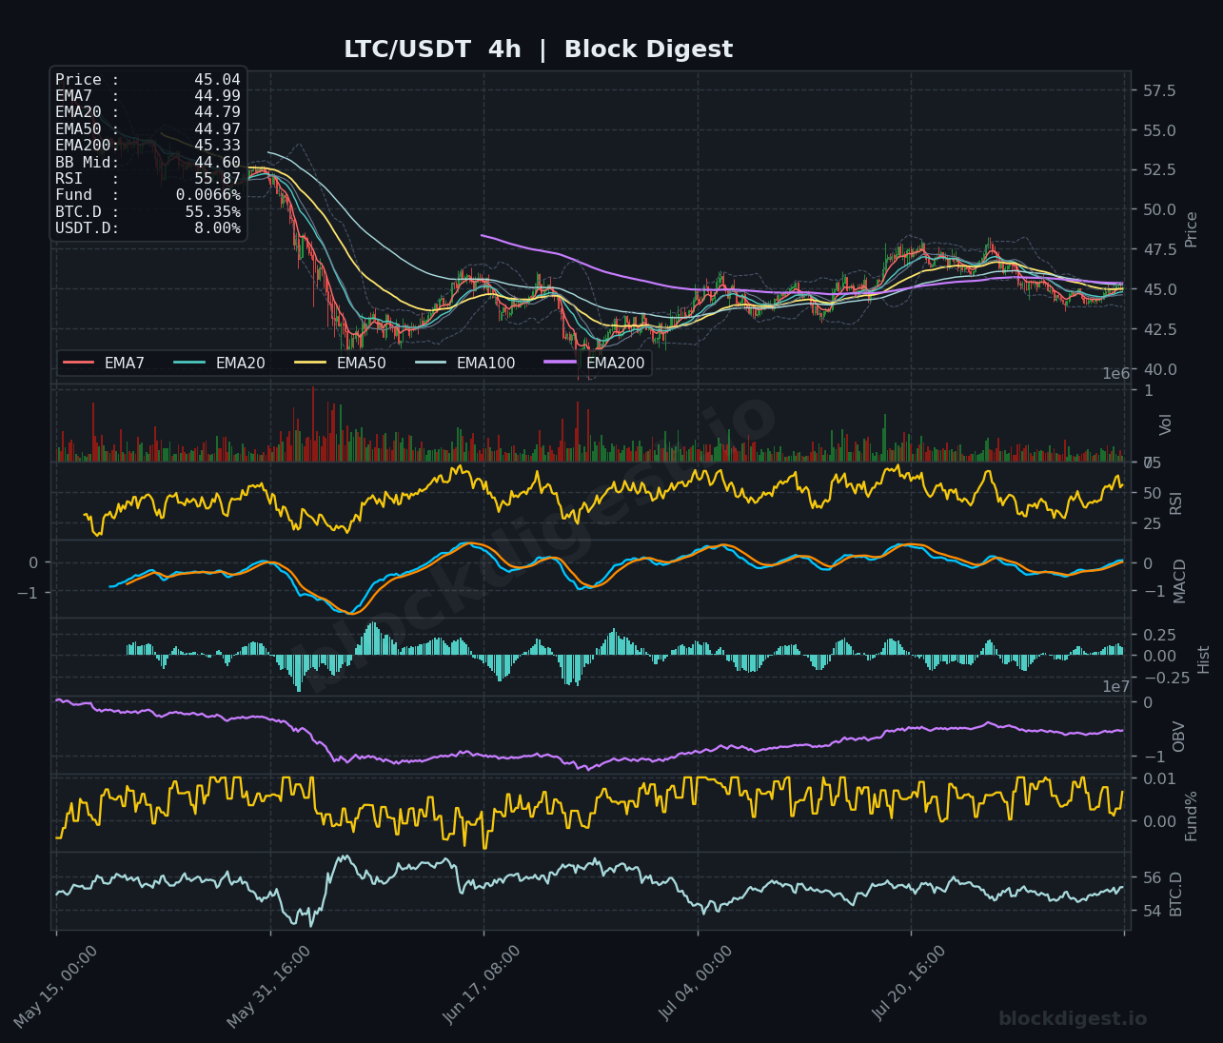Click the BB Mid value 44.60
This screenshot has width=1223, height=1043.
217,163
